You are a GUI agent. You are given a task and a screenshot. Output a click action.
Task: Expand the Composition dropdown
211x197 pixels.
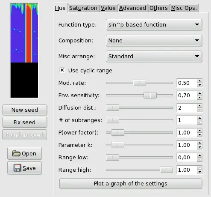click(x=154, y=41)
